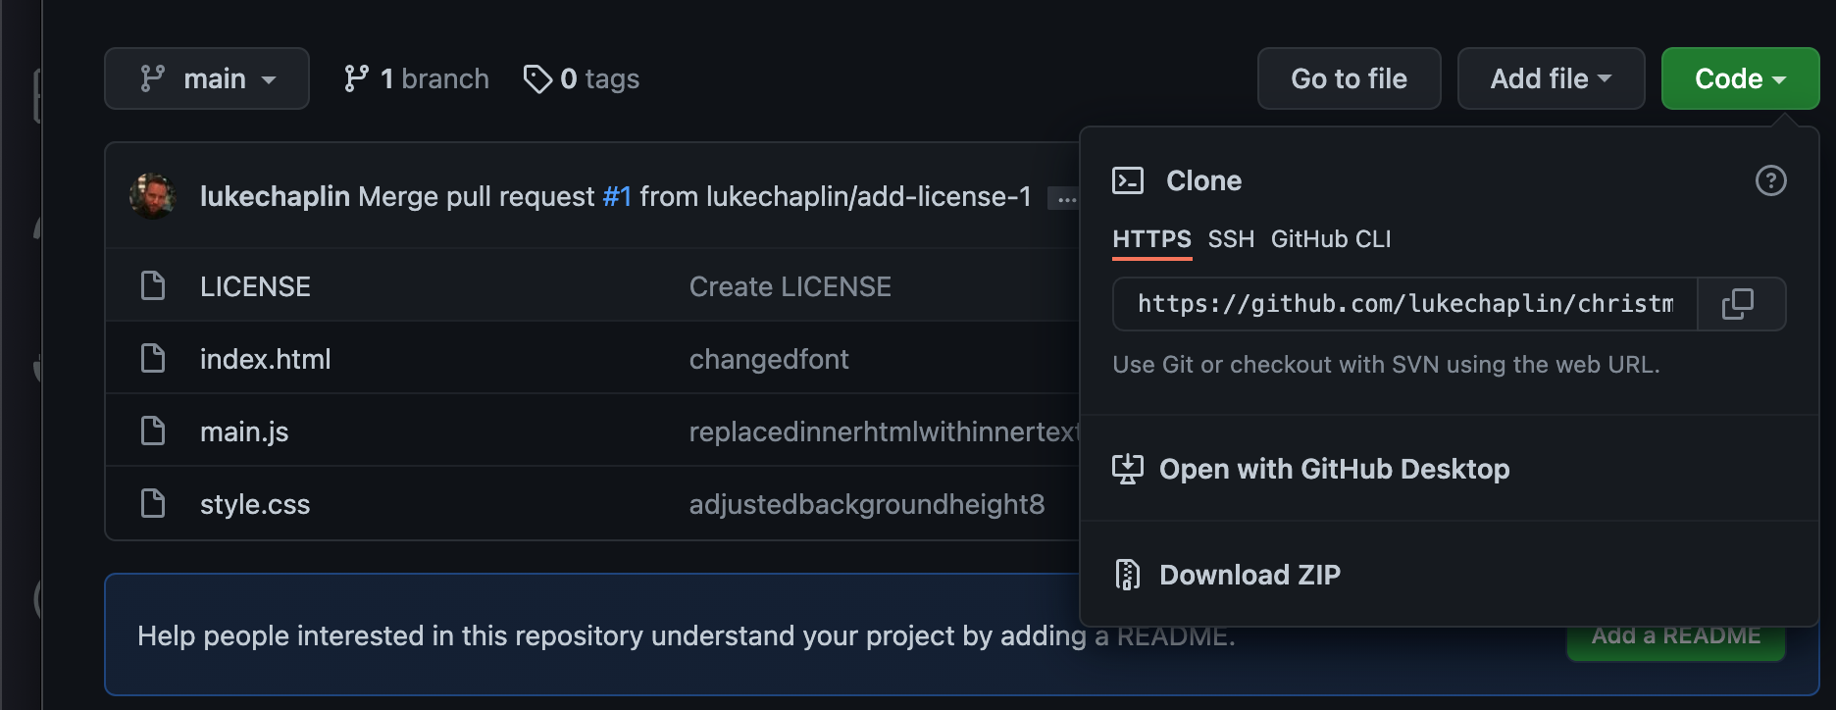Open the main branch dropdown

(207, 78)
